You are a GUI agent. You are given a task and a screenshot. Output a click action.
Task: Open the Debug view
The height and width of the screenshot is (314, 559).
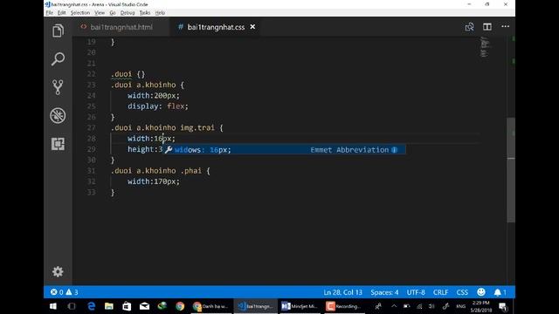pyautogui.click(x=58, y=115)
